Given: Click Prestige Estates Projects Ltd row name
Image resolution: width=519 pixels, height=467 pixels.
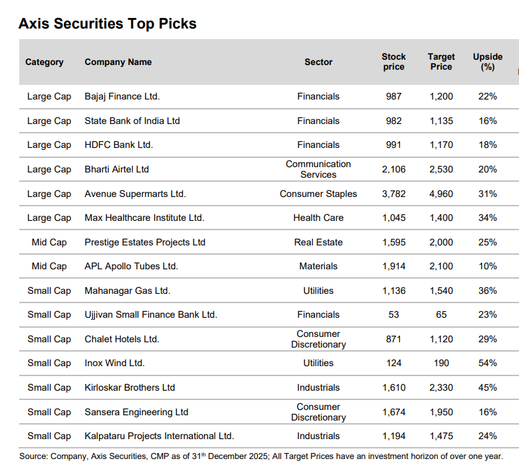Looking at the screenshot, I should pyautogui.click(x=145, y=242).
